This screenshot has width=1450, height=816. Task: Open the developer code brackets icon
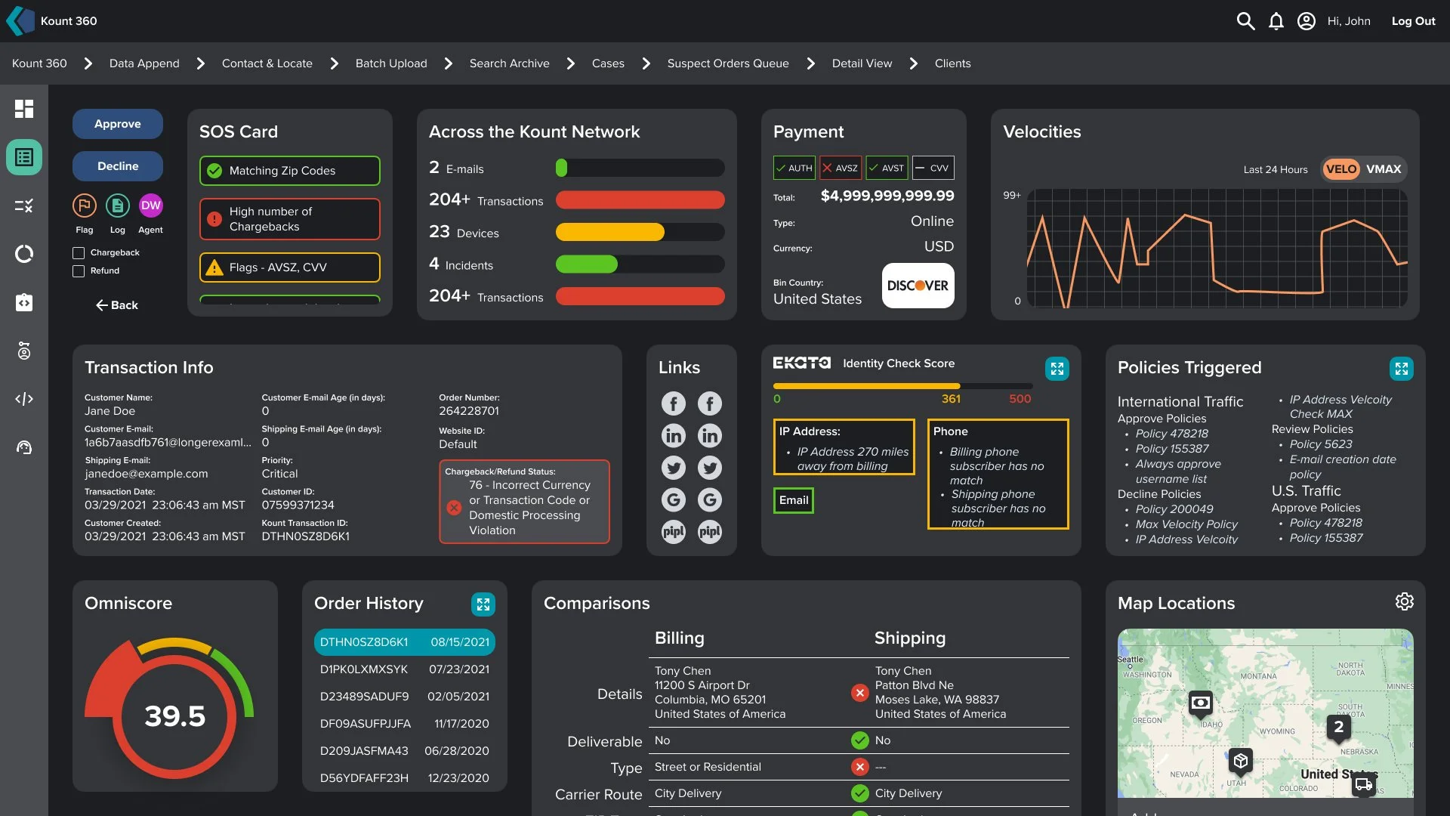(x=24, y=399)
